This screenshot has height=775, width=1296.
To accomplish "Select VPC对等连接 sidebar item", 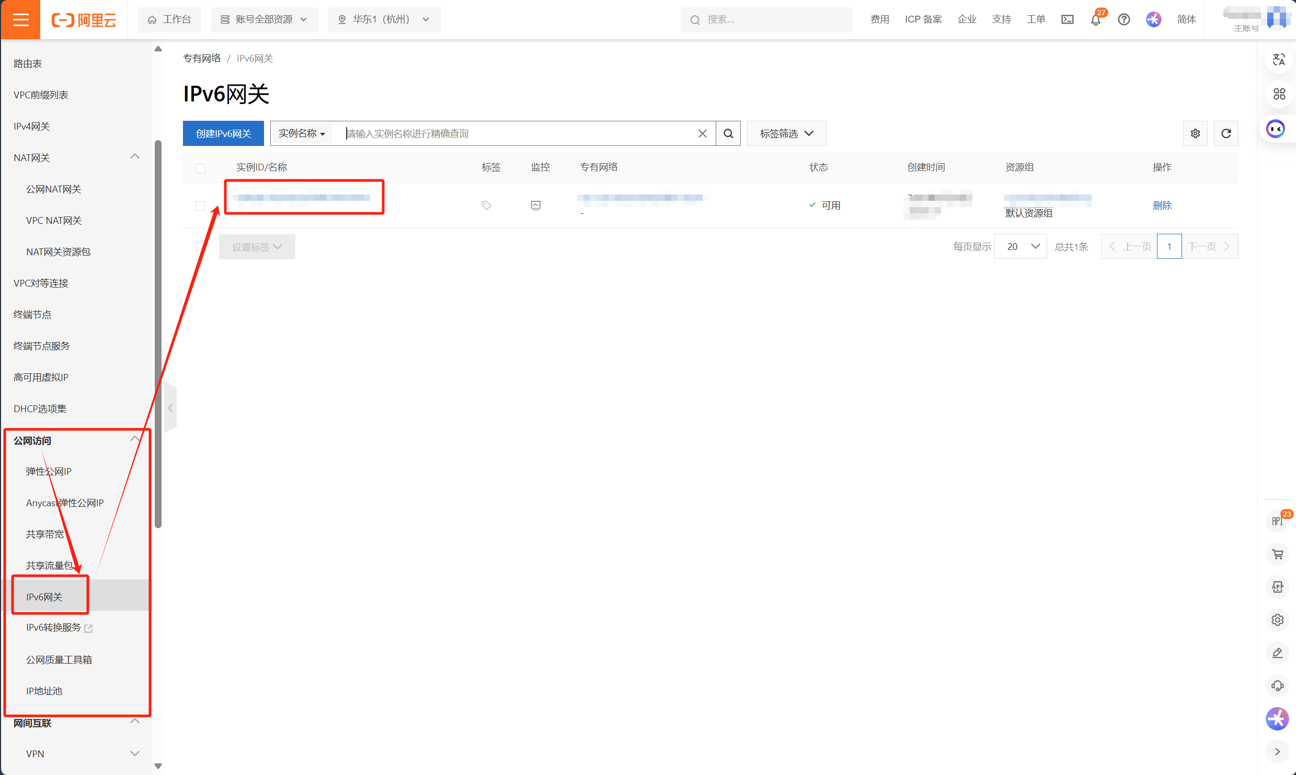I will pos(41,283).
